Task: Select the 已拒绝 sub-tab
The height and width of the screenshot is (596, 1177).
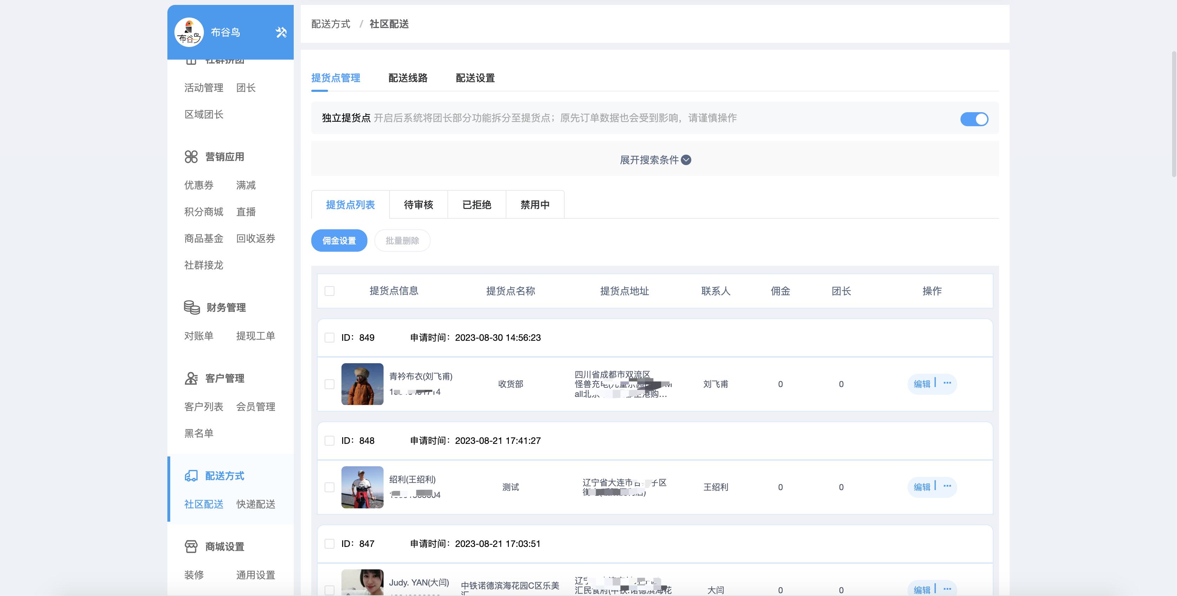Action: point(477,205)
